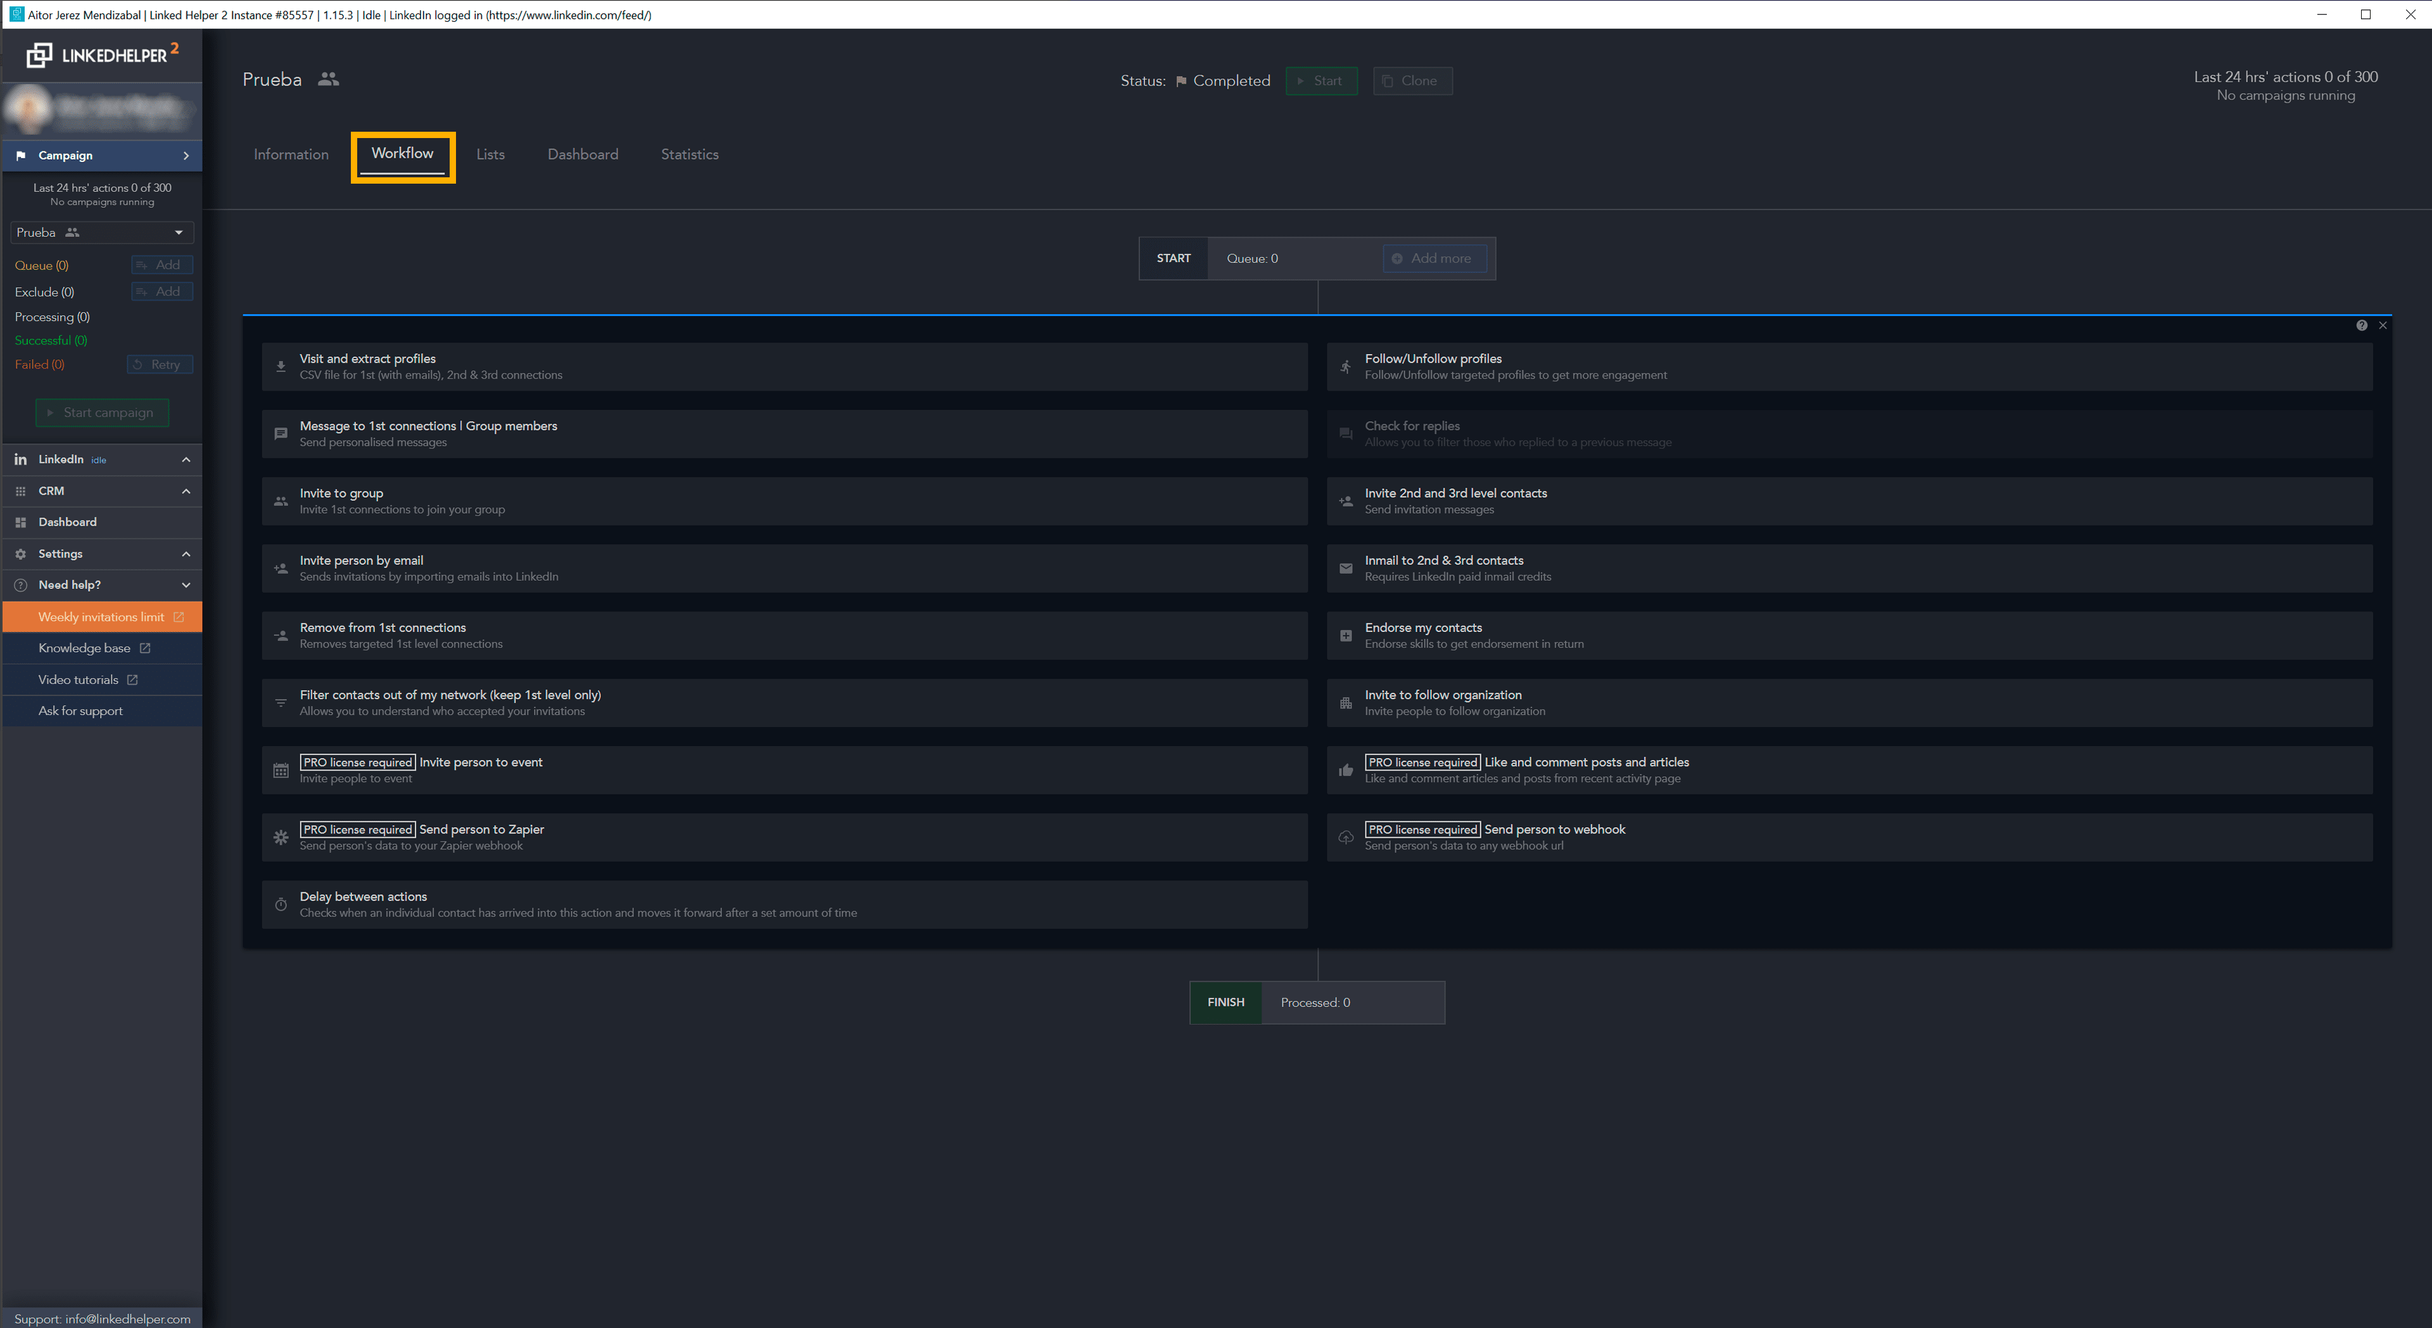Click Add button next to Queue
Screen dimensions: 2432x1328
162,265
